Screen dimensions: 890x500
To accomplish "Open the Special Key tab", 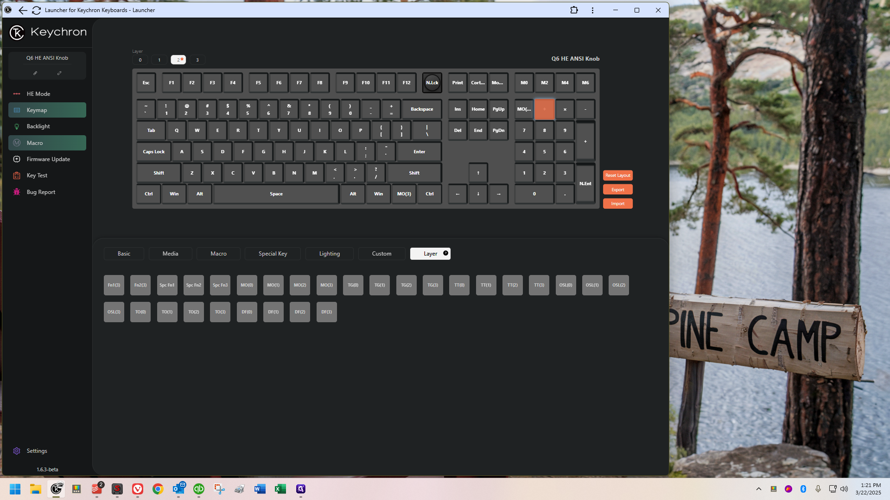I will click(x=273, y=254).
